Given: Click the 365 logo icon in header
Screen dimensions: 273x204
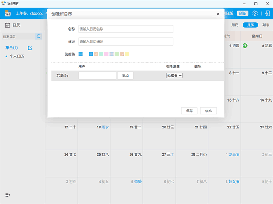Looking at the screenshot, I should [8, 14].
